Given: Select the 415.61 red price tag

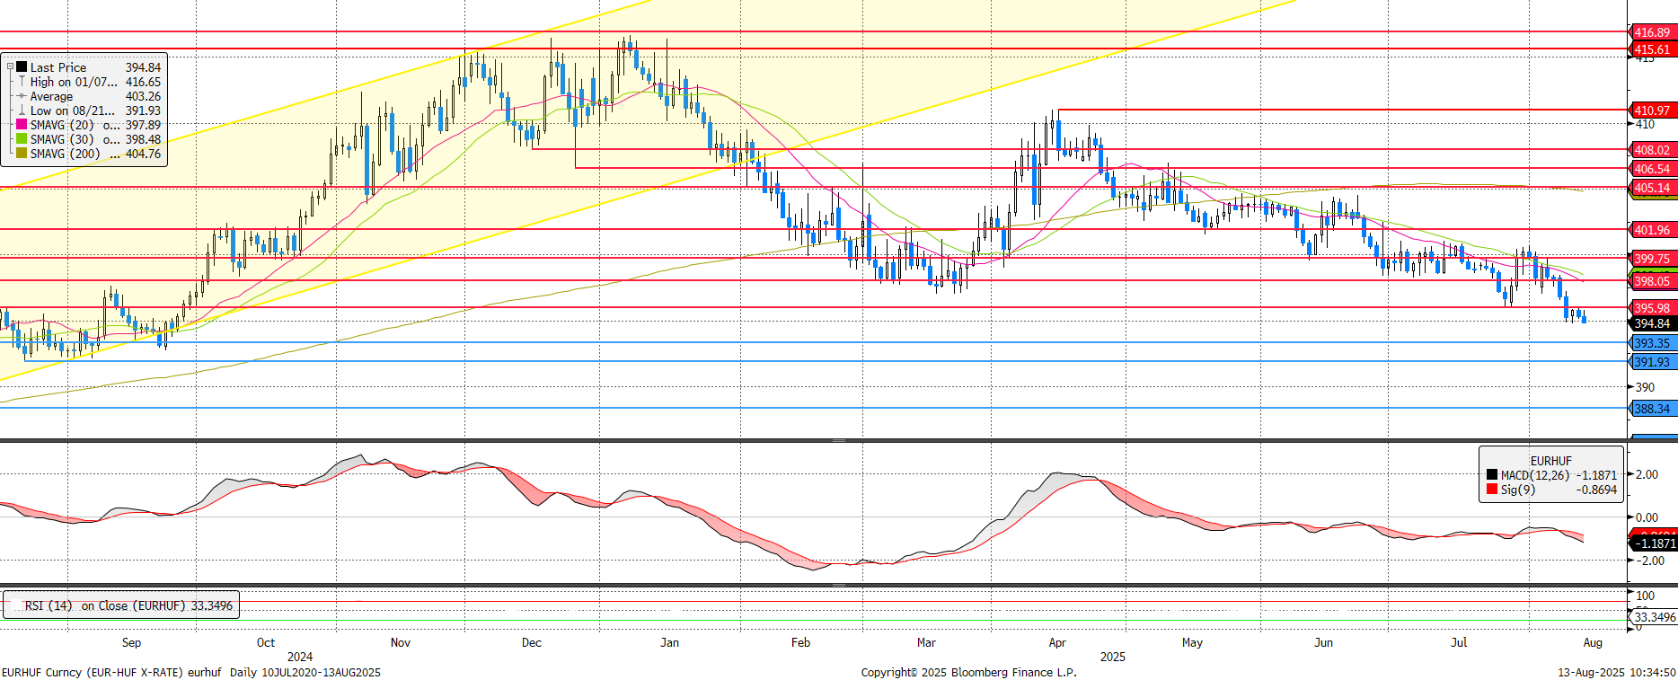Looking at the screenshot, I should 1653,49.
